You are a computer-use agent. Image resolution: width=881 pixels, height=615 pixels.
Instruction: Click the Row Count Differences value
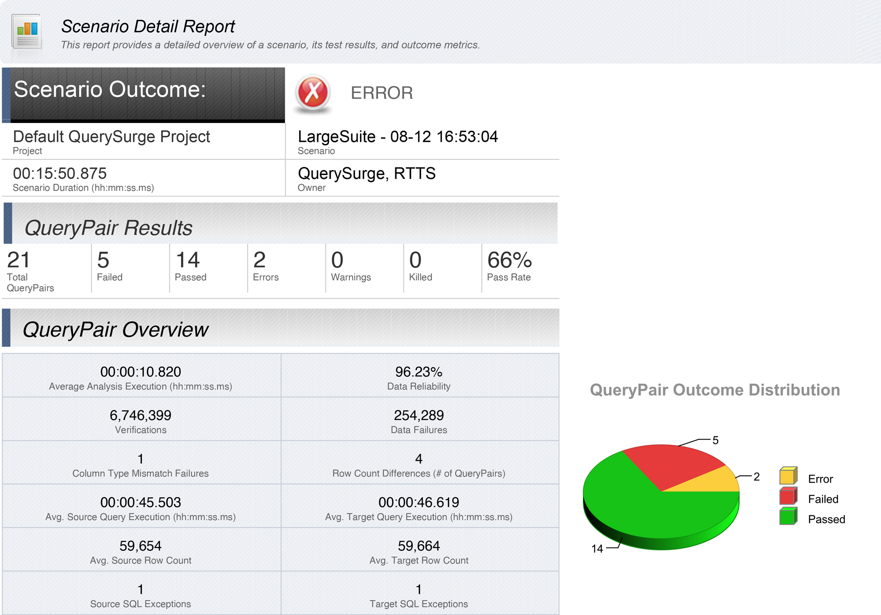419,459
